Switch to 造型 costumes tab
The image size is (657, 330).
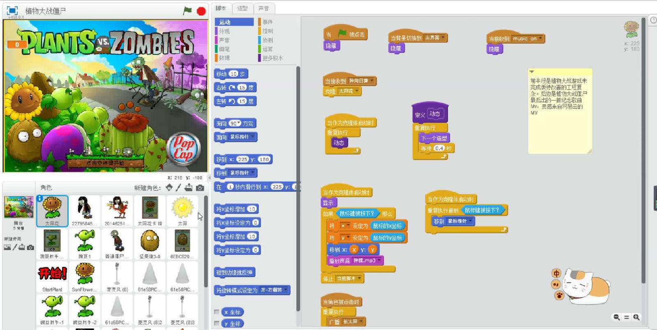coord(243,8)
